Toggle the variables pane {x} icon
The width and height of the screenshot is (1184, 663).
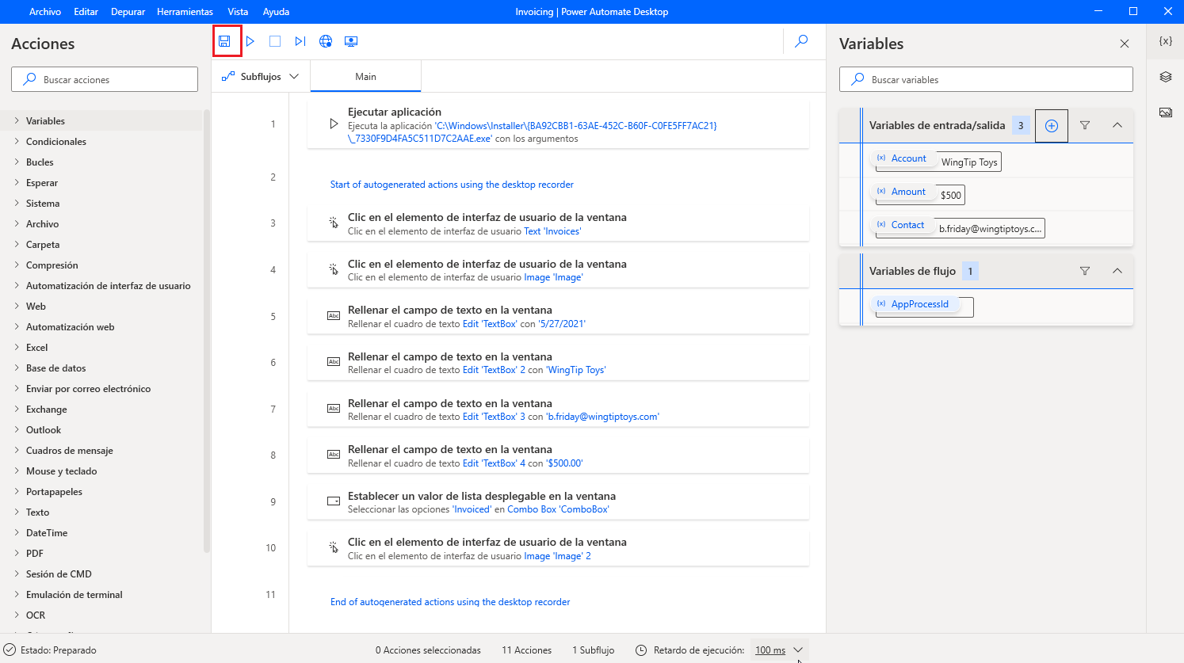click(1166, 41)
